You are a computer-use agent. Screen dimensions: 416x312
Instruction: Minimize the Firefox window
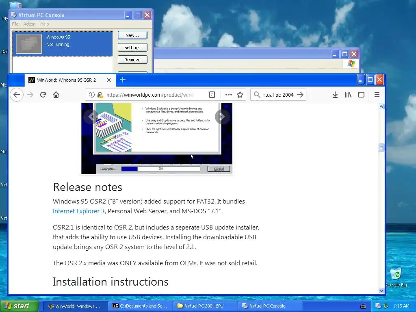(360, 80)
